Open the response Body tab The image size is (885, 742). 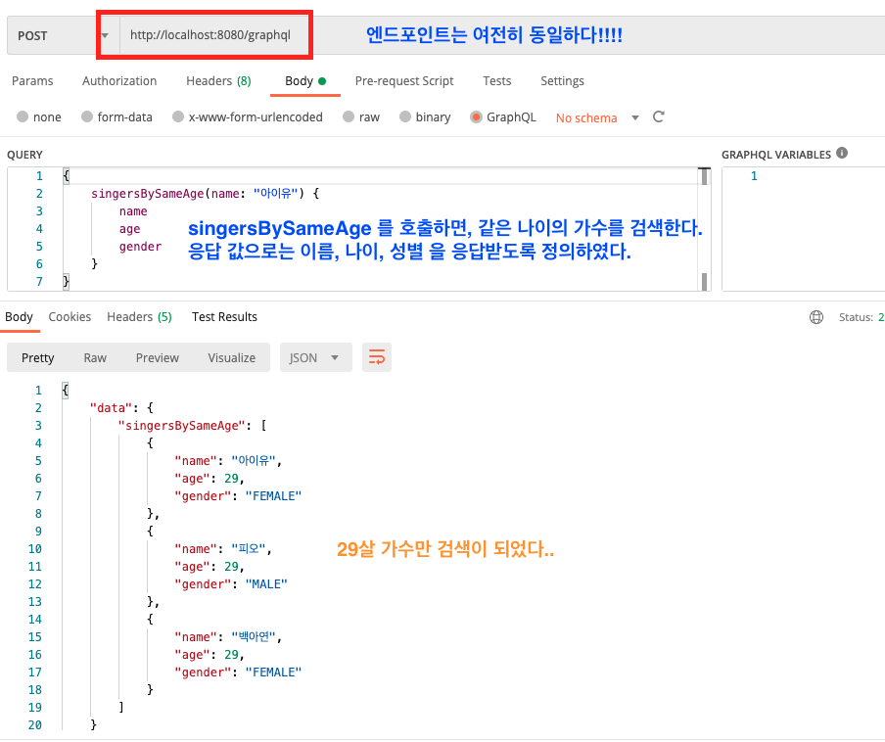point(20,317)
